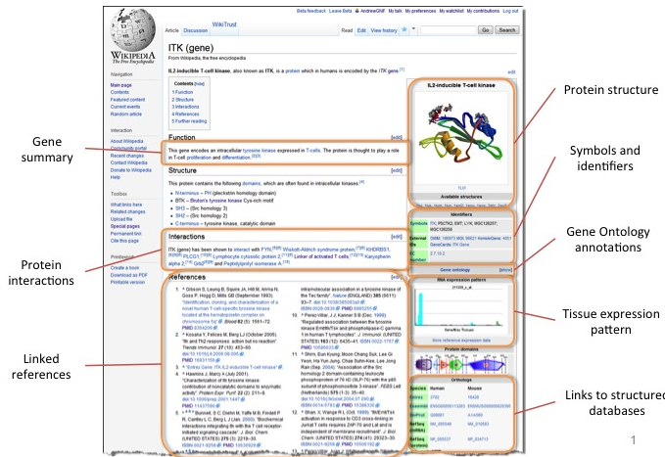Click the Wikipedia globe logo
Viewport: 665px width, 457px height.
pos(133,29)
